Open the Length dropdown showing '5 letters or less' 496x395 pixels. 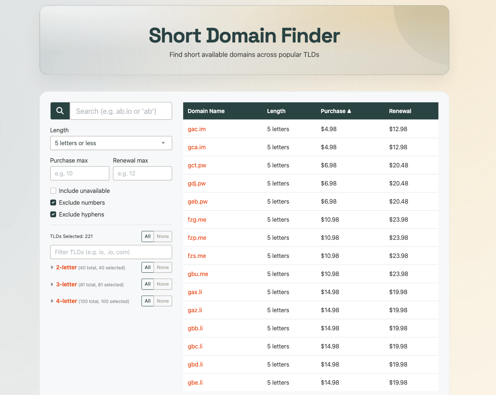(111, 143)
